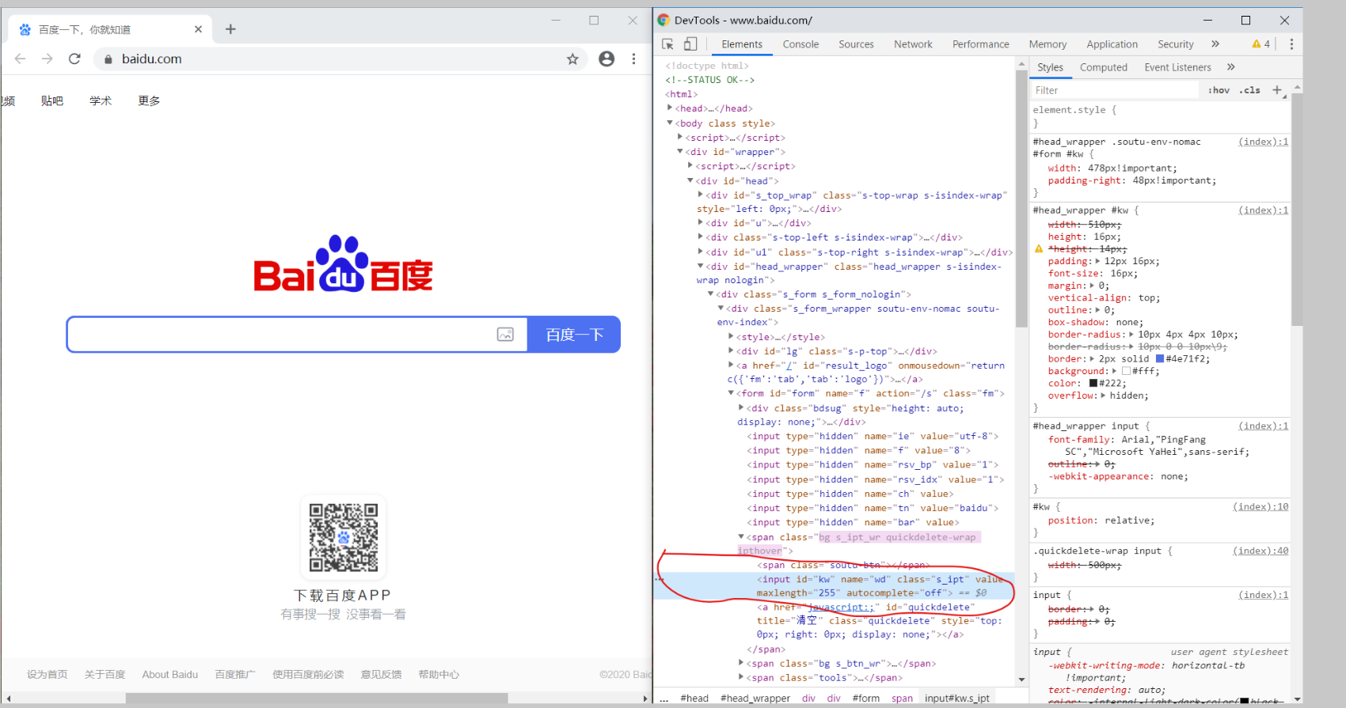
Task: Click the 意见反馈 footer link
Action: click(x=381, y=675)
